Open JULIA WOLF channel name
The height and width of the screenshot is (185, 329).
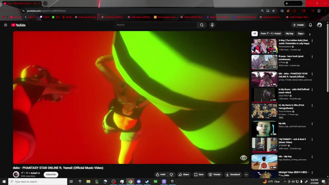(284, 96)
